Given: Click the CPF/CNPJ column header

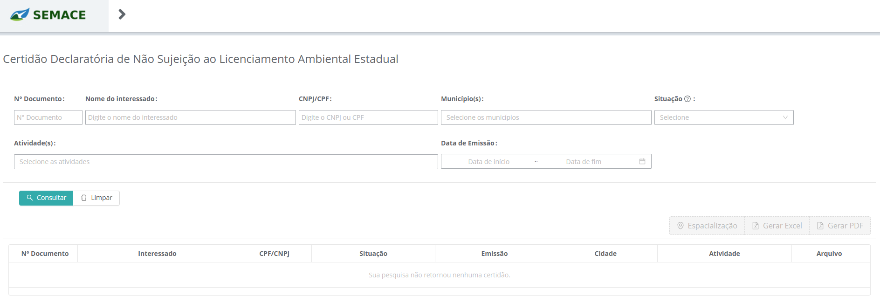Looking at the screenshot, I should (274, 254).
